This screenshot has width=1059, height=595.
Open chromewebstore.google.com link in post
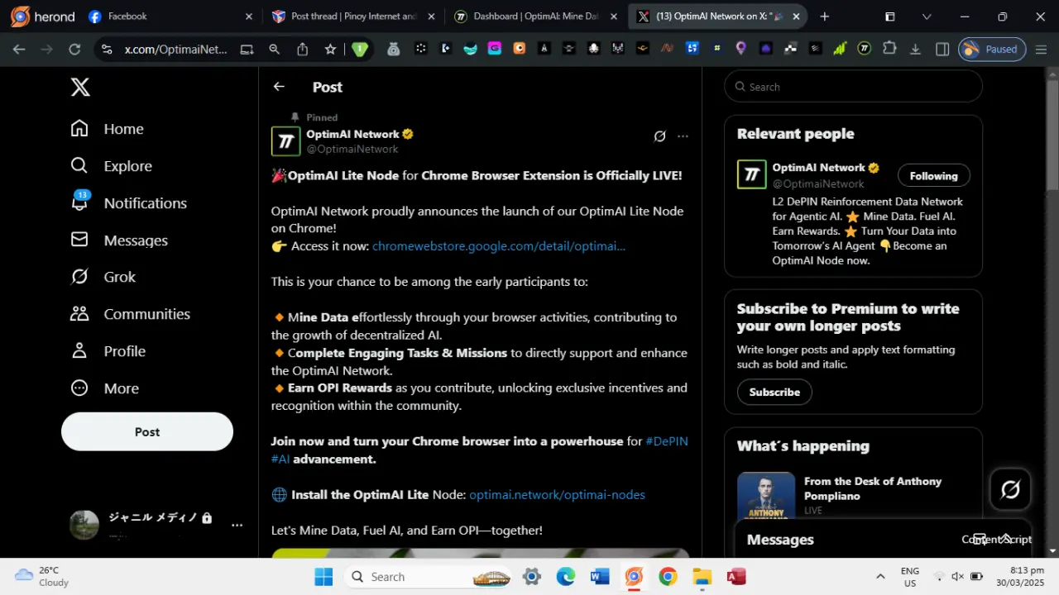click(499, 246)
